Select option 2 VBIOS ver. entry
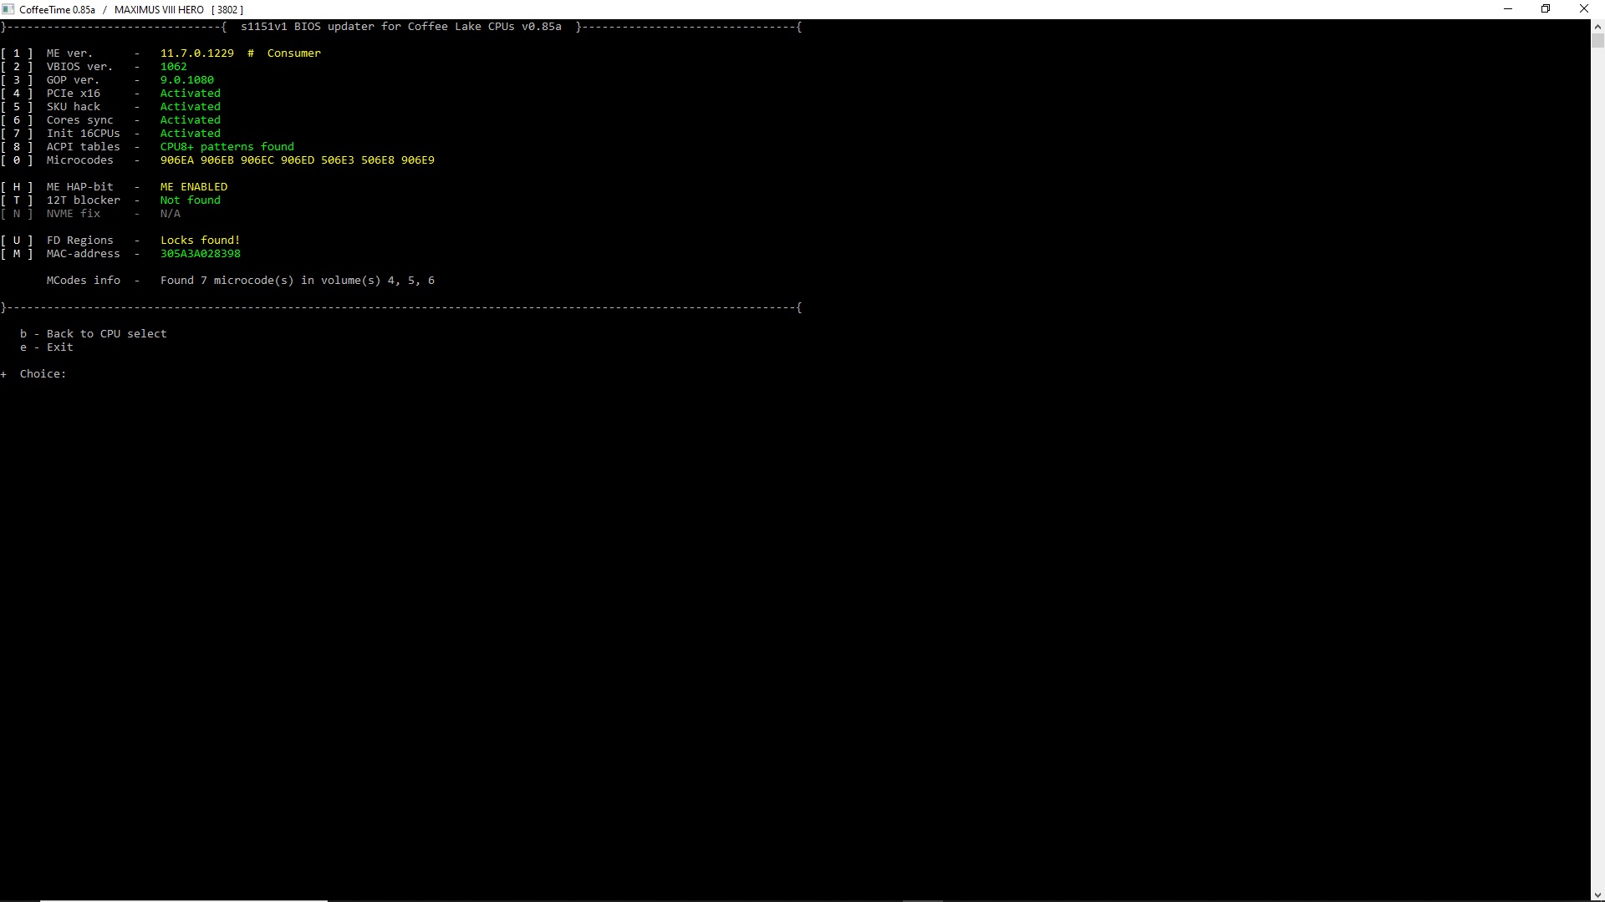The image size is (1605, 902). [79, 67]
